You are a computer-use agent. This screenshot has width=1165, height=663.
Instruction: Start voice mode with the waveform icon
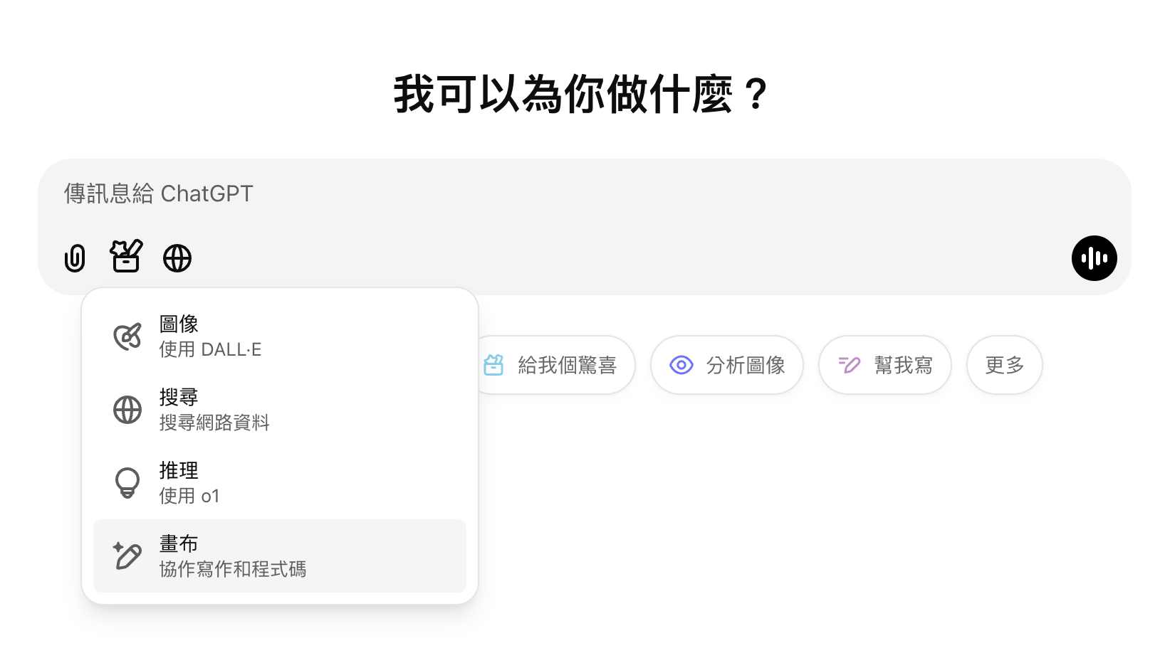coord(1094,258)
